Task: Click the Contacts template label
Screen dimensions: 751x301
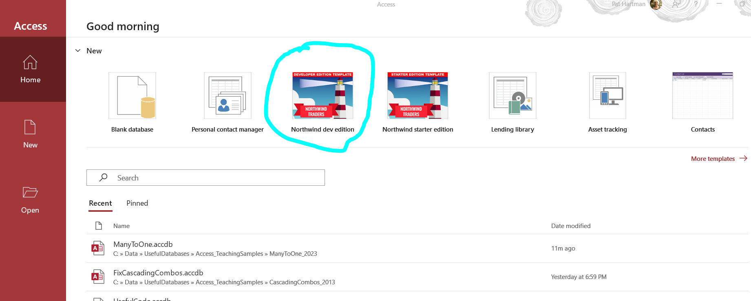Action: point(702,130)
